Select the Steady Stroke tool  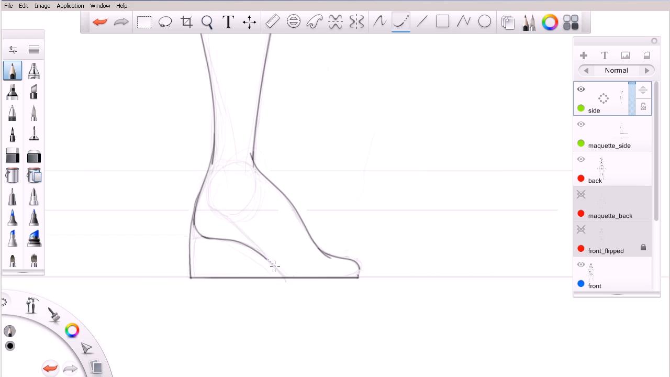[379, 22]
